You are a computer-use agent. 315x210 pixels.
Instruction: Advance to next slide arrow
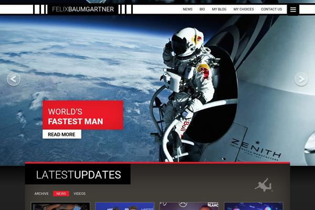tap(301, 79)
